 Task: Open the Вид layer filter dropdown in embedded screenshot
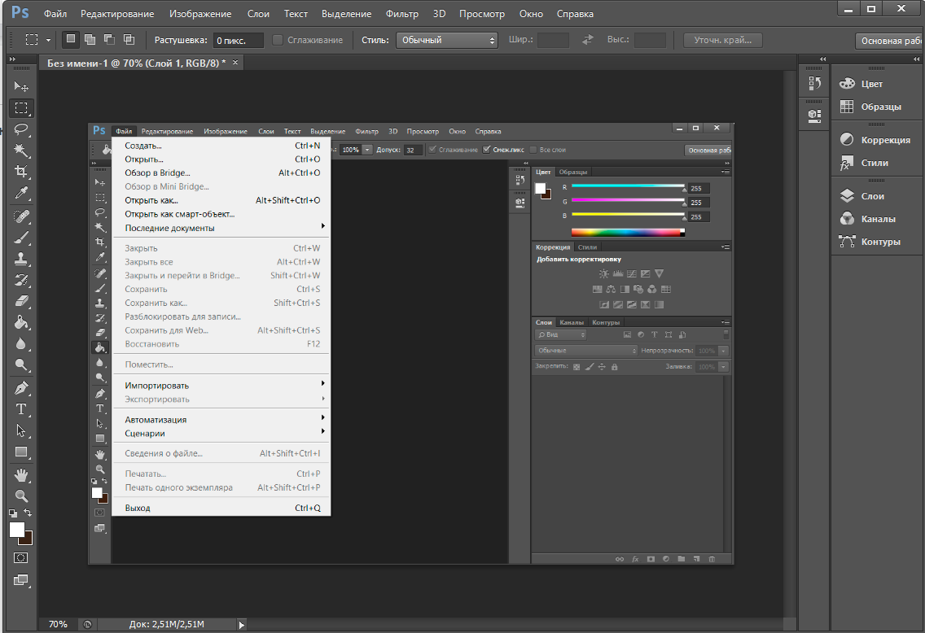pyautogui.click(x=561, y=334)
